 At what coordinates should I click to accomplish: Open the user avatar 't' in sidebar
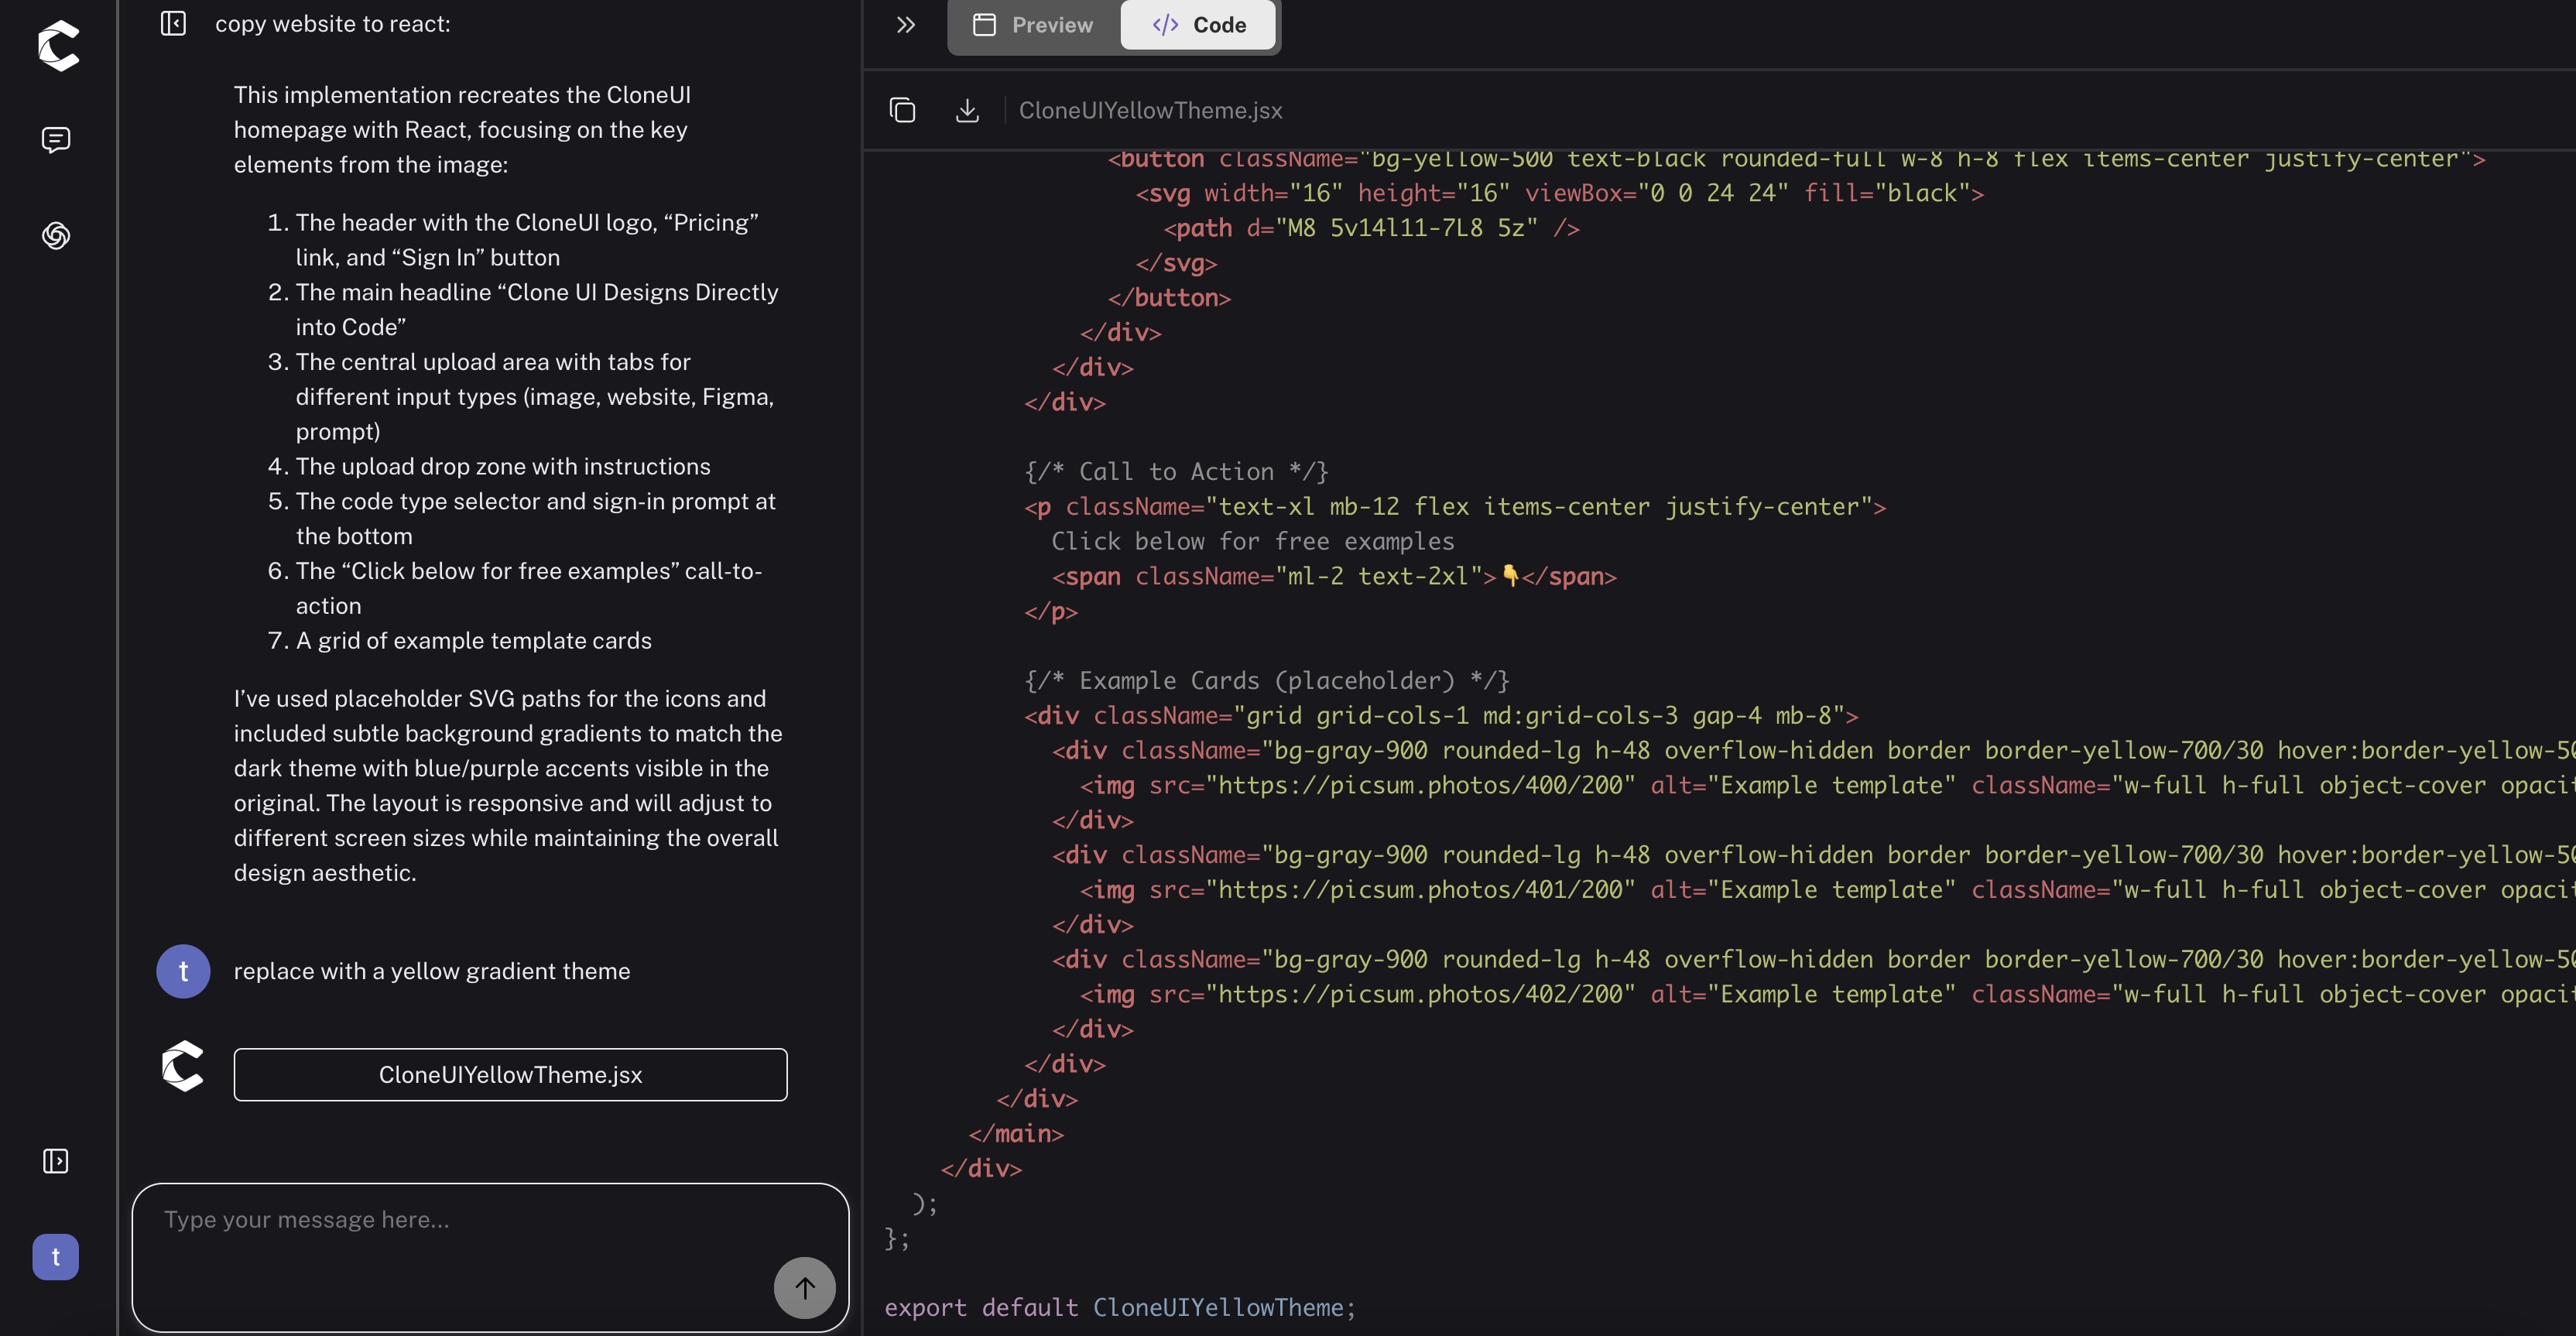56,1257
